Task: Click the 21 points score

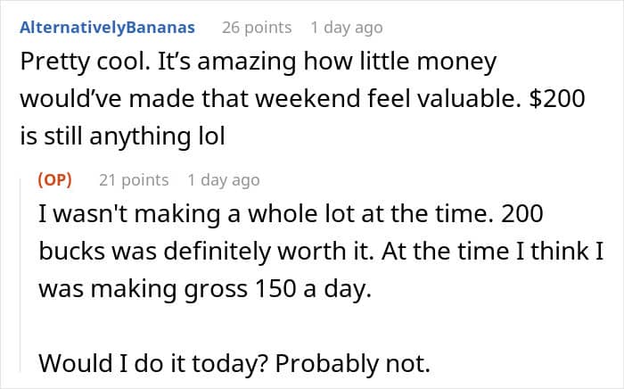Action: click(x=134, y=180)
